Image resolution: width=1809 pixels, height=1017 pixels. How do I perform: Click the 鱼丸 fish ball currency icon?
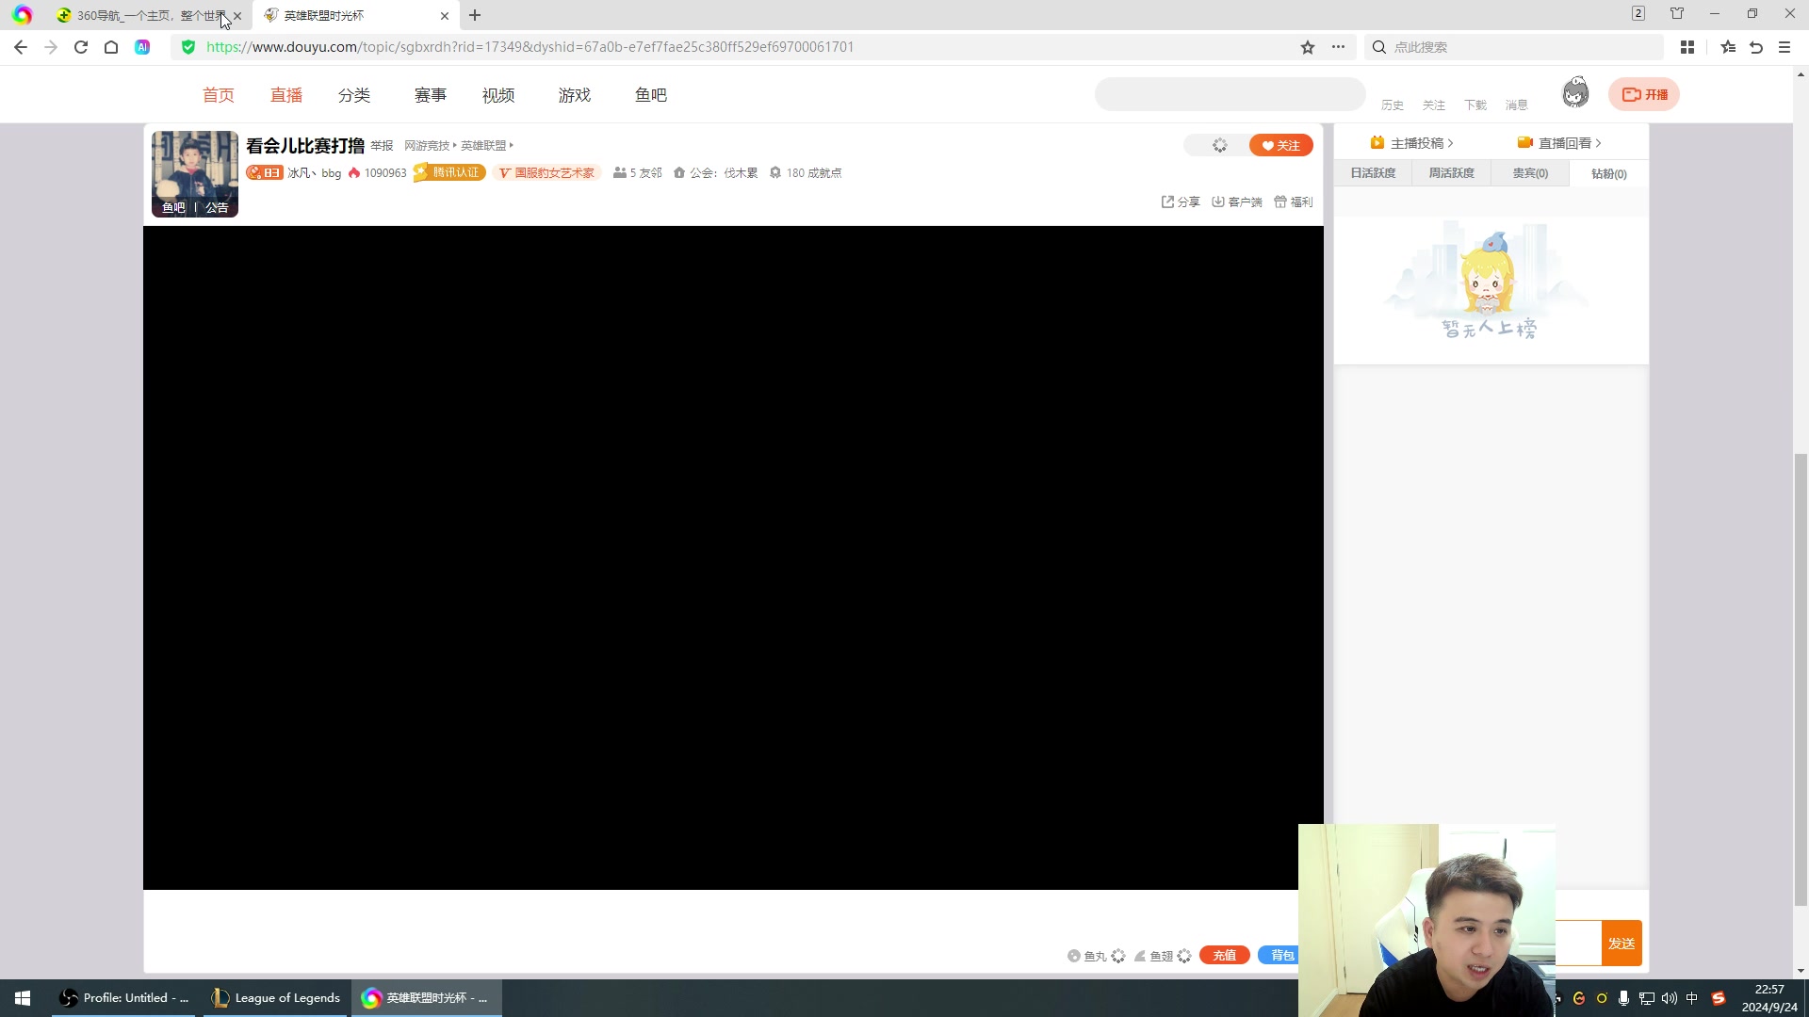pyautogui.click(x=1075, y=956)
